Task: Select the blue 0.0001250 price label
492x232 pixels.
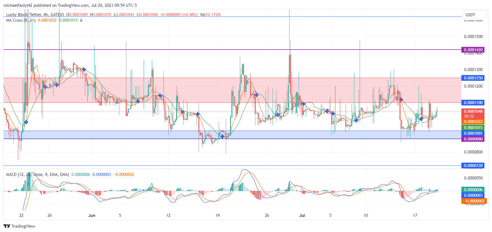Action: [x=473, y=78]
